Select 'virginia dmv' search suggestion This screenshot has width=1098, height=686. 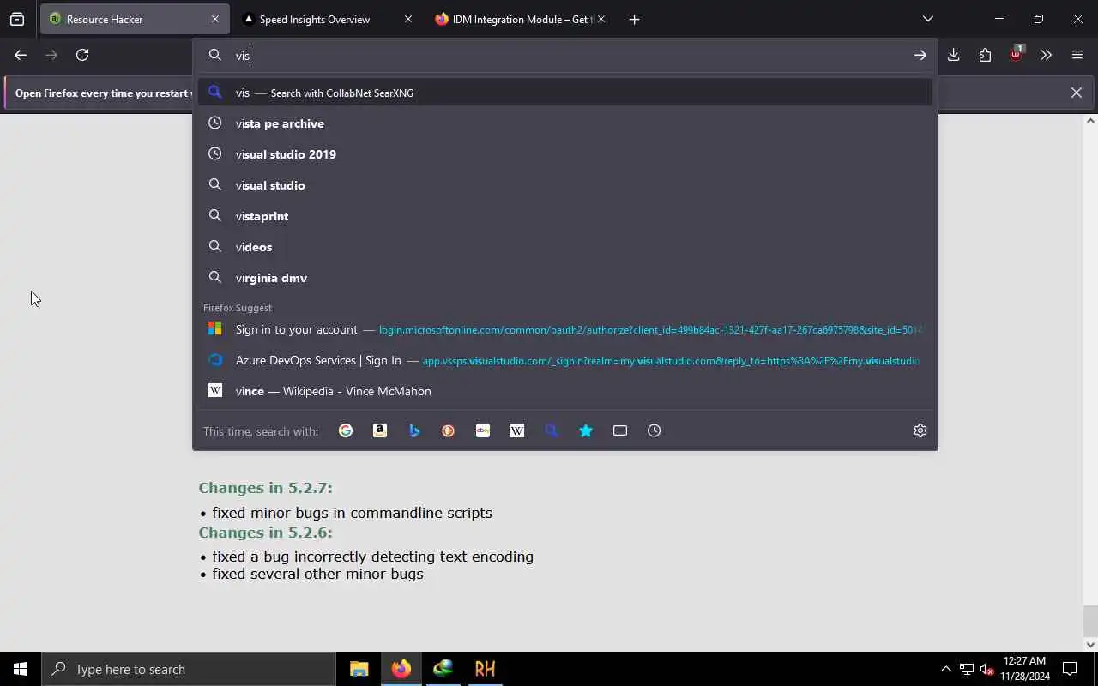click(565, 278)
